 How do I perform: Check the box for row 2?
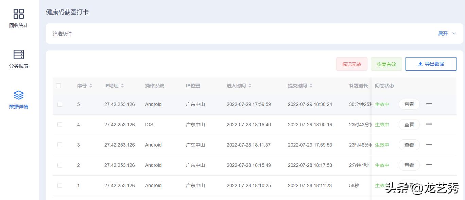pyautogui.click(x=60, y=165)
